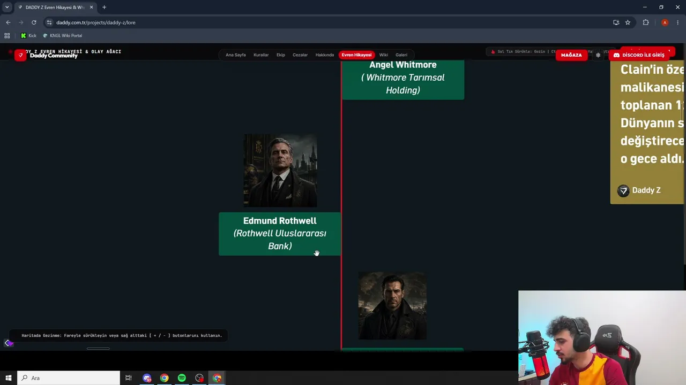
Task: Click the address bar URL
Action: (96, 22)
